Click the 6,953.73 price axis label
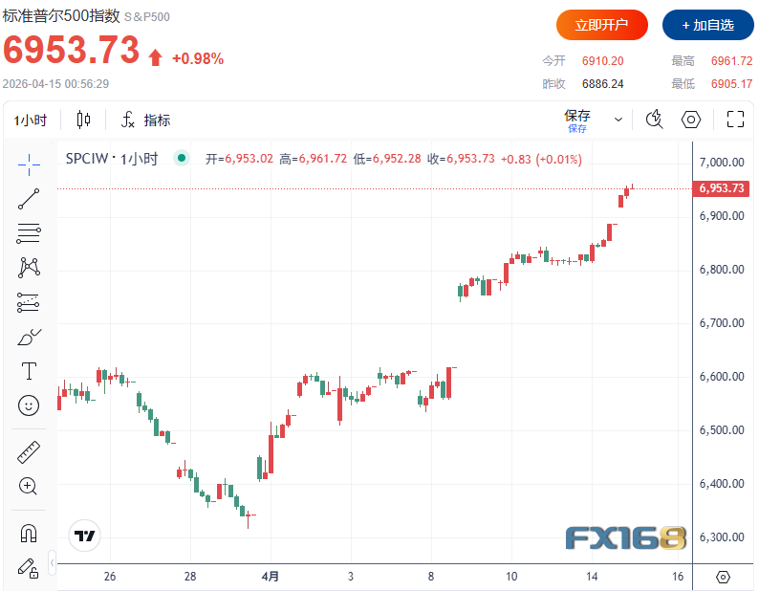The image size is (759, 591). click(722, 188)
